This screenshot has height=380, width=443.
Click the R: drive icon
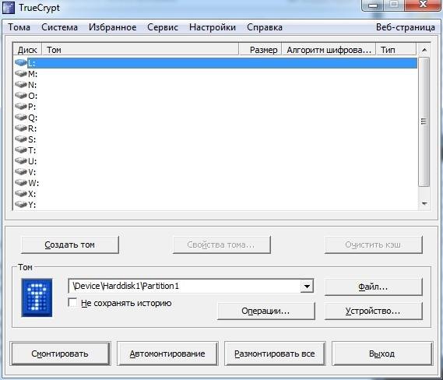coord(21,128)
